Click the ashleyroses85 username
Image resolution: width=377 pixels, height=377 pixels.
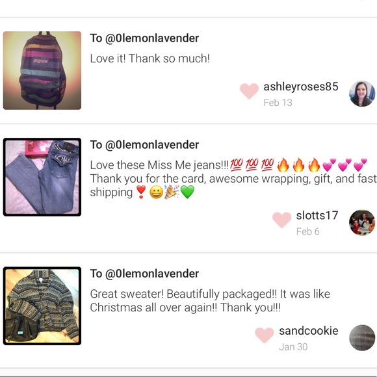point(301,86)
